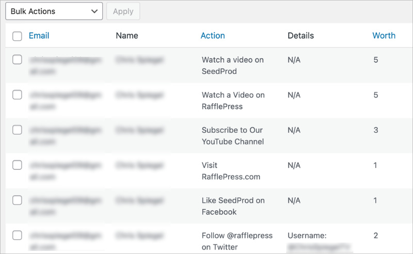The height and width of the screenshot is (254, 413).
Task: Click the 'Visit RafflePress.com' action text
Action: [x=231, y=171]
